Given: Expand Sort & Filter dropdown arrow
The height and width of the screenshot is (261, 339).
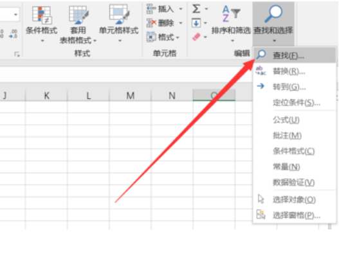Looking at the screenshot, I should (232, 40).
